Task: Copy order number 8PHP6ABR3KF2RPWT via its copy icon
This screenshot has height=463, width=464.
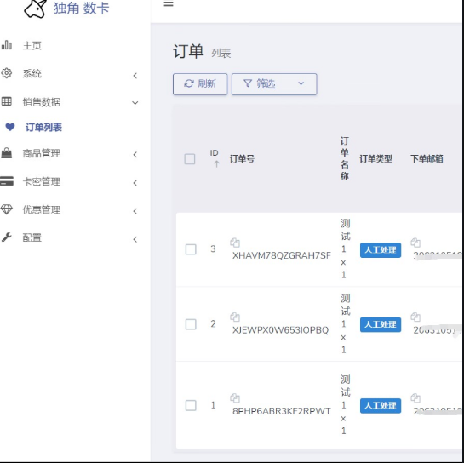Action: point(235,398)
